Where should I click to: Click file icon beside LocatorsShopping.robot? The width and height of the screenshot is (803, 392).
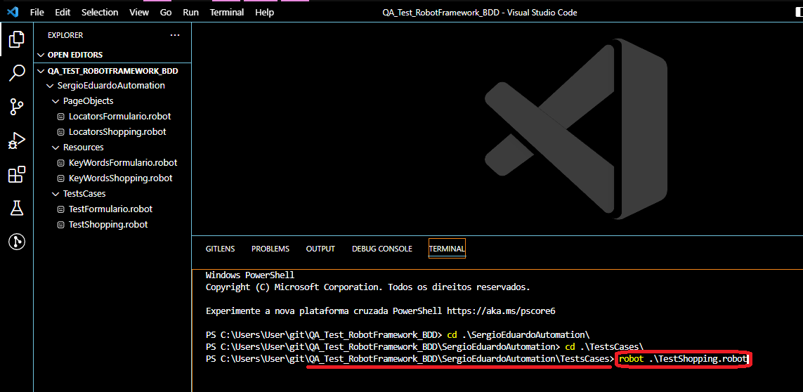tap(60, 131)
